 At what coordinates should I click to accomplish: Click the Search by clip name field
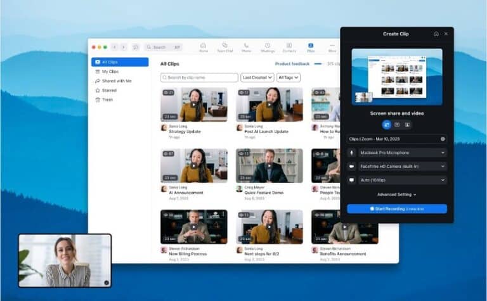click(x=199, y=77)
